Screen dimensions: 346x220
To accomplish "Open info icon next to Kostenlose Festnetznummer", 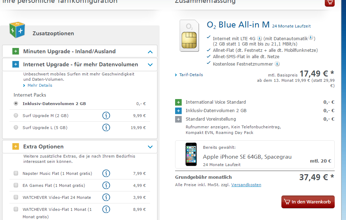I will 277,64.
